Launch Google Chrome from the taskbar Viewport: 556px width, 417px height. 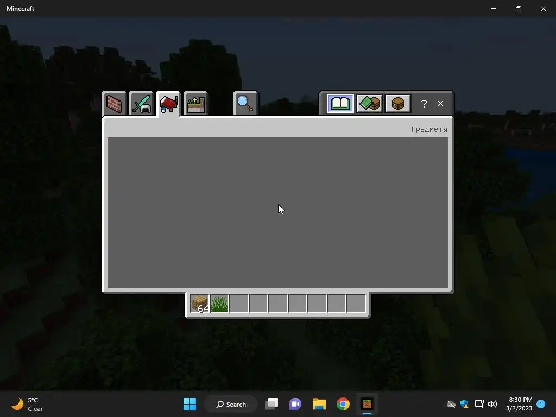tap(343, 404)
